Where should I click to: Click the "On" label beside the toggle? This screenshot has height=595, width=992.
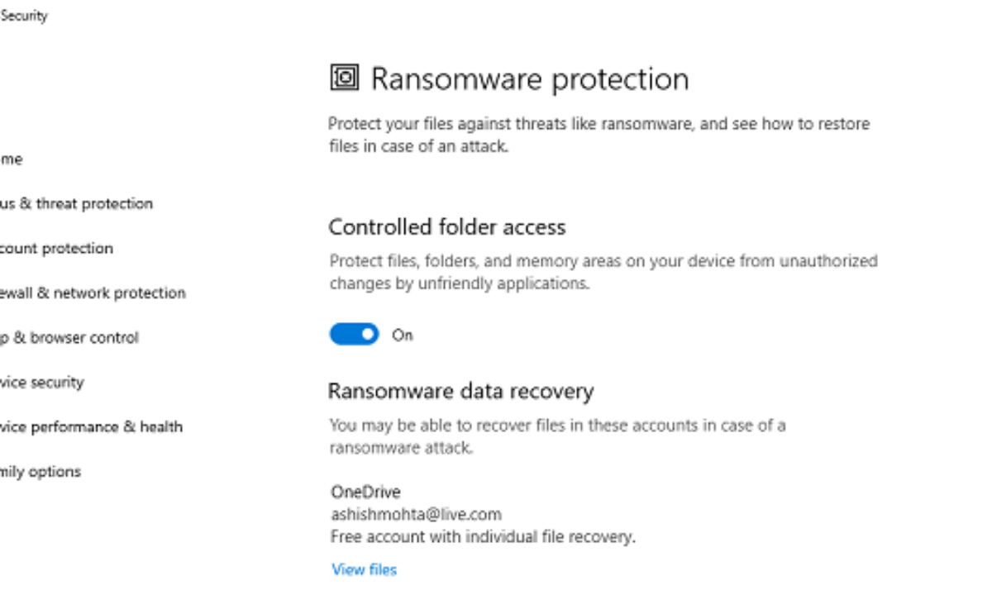pos(403,335)
